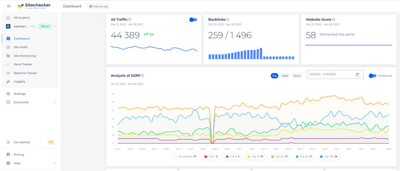400x171 pixels.
Task: Toggle the Positions switch
Action: point(372,76)
